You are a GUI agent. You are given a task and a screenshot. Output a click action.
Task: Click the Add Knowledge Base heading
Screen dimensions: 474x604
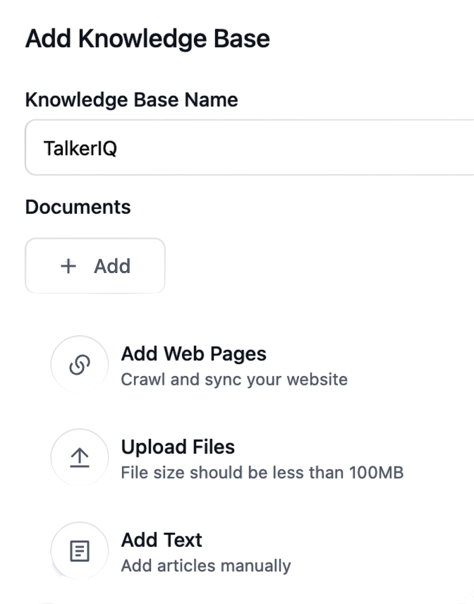tap(147, 38)
